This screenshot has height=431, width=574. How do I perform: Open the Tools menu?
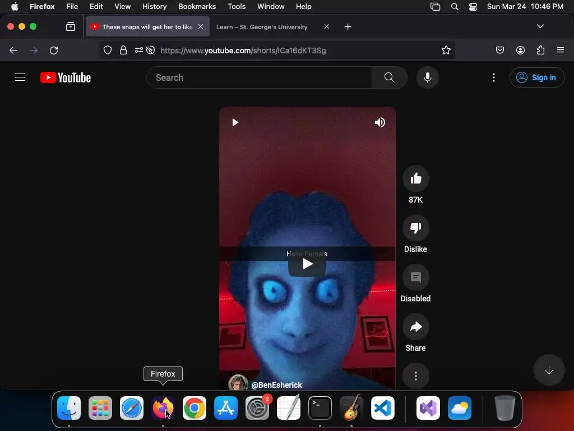coord(237,6)
